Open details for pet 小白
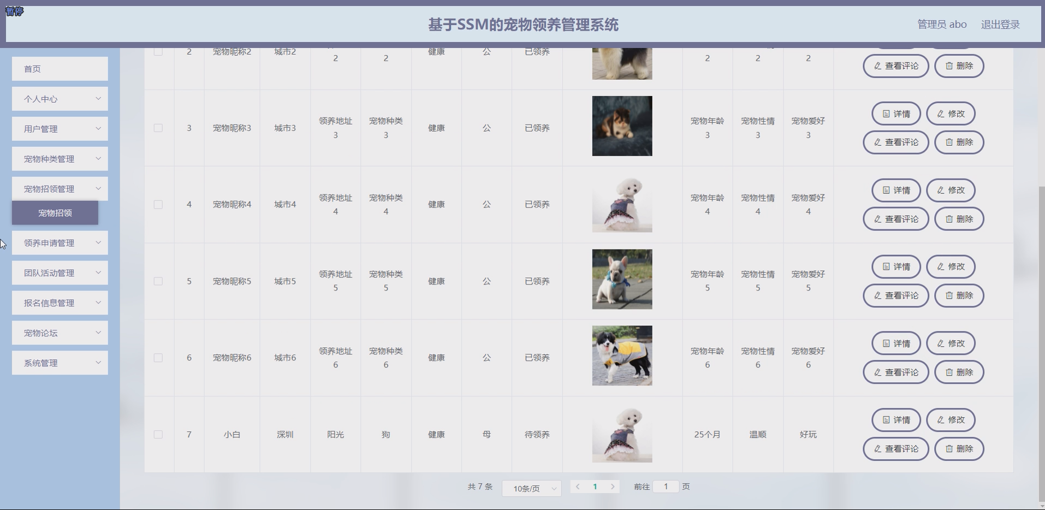The image size is (1045, 510). 896,420
